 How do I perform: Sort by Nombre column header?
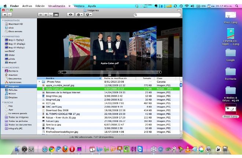pyautogui.click(x=69, y=78)
